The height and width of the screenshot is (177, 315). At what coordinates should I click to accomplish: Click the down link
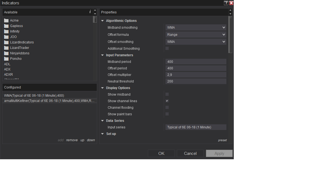[91, 140]
